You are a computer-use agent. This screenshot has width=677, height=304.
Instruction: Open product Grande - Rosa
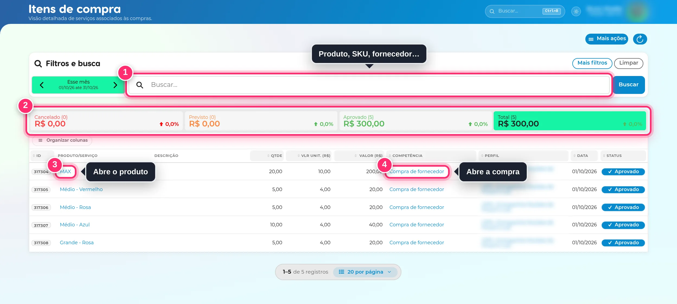point(77,243)
